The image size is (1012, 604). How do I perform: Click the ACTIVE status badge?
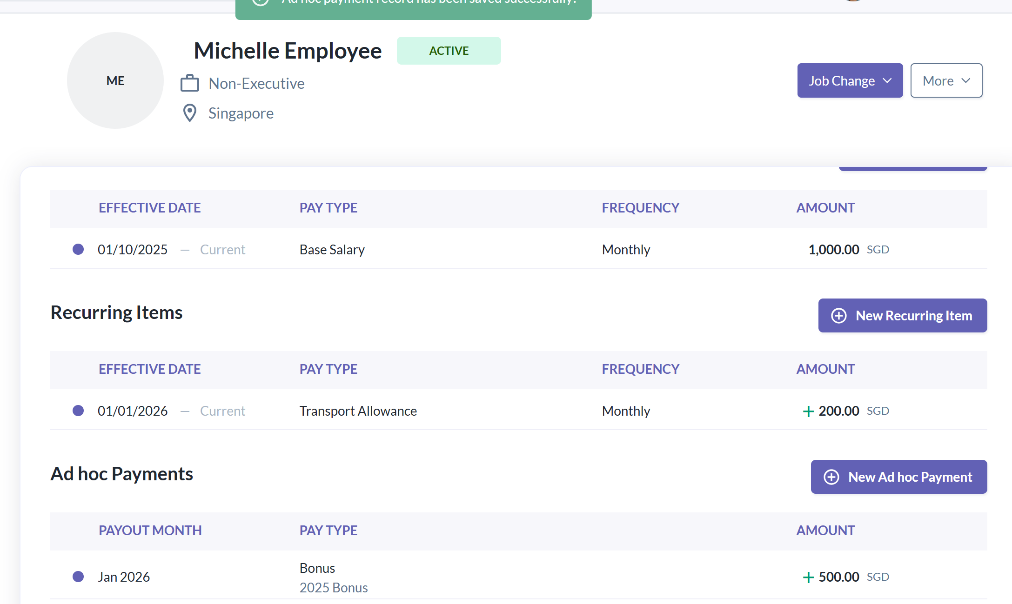pos(449,51)
